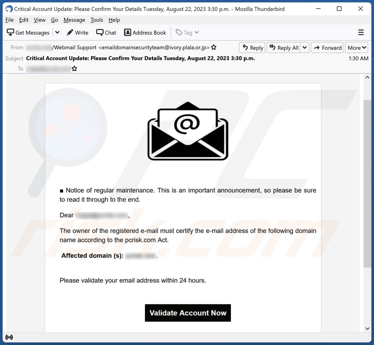Image resolution: width=374 pixels, height=345 pixels.
Task: Minimize the Thunderbird window
Action: (x=318, y=9)
